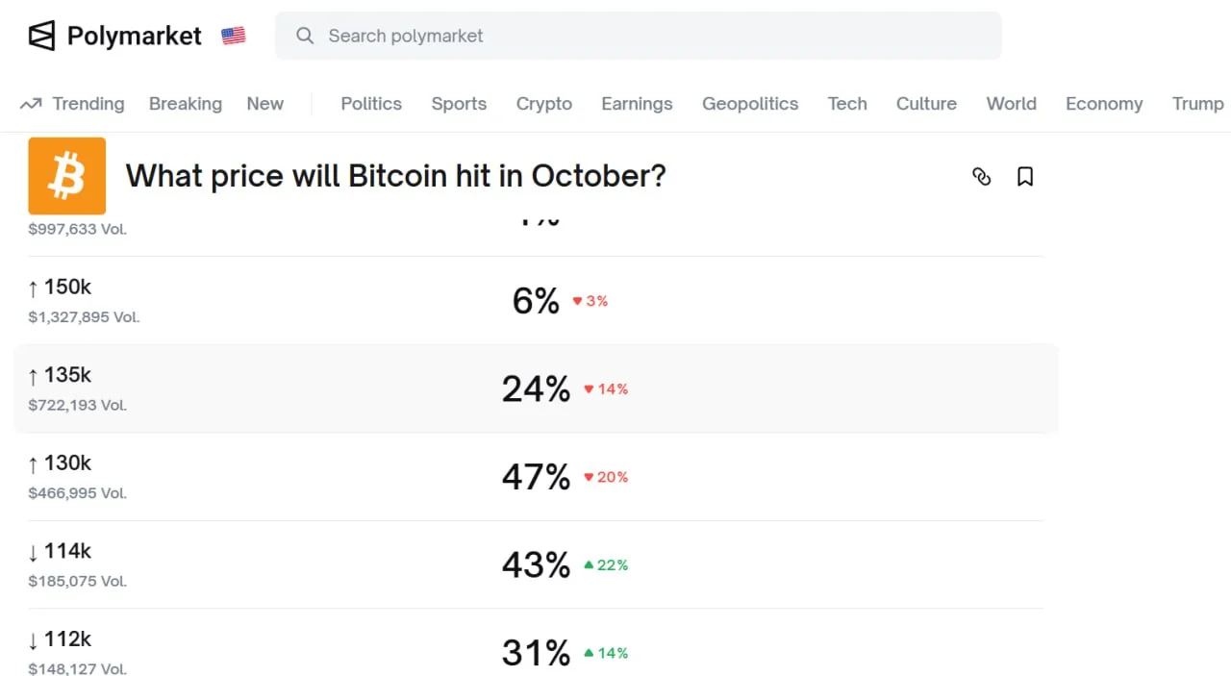Click the Polymarket logo icon
Image resolution: width=1231 pixels, height=676 pixels.
41,37
